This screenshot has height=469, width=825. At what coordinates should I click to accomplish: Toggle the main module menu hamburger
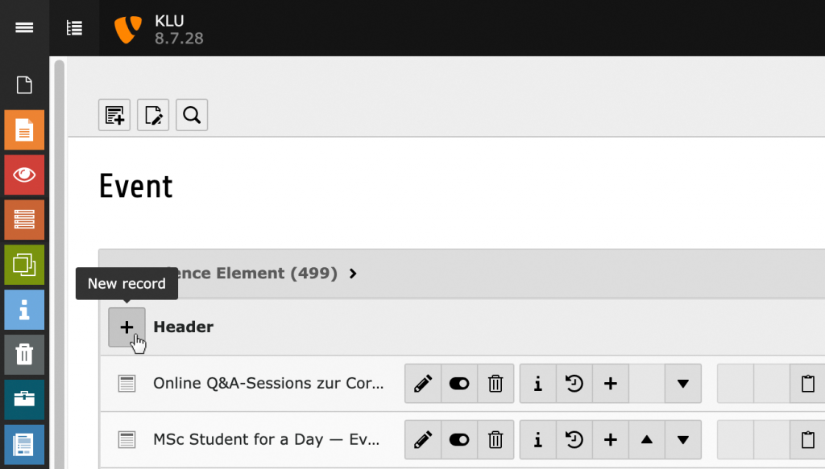pos(24,27)
